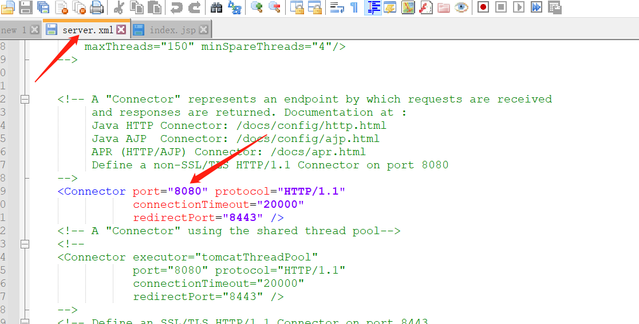Open the user defined language dialog
Image resolution: width=639 pixels, height=324 pixels.
[x=391, y=7]
